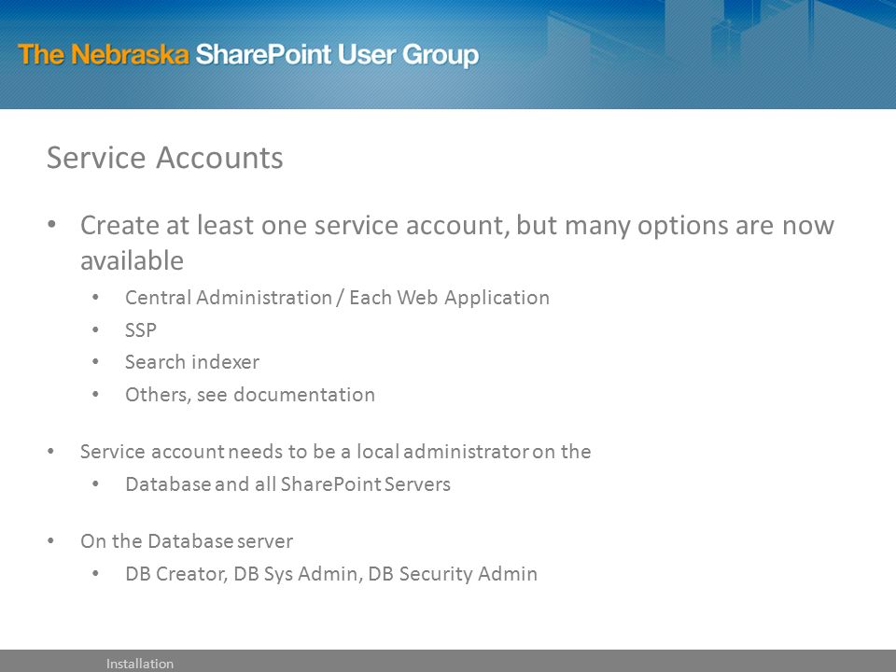
Task: Click the 'Installation' footer label
Action: coord(140,664)
